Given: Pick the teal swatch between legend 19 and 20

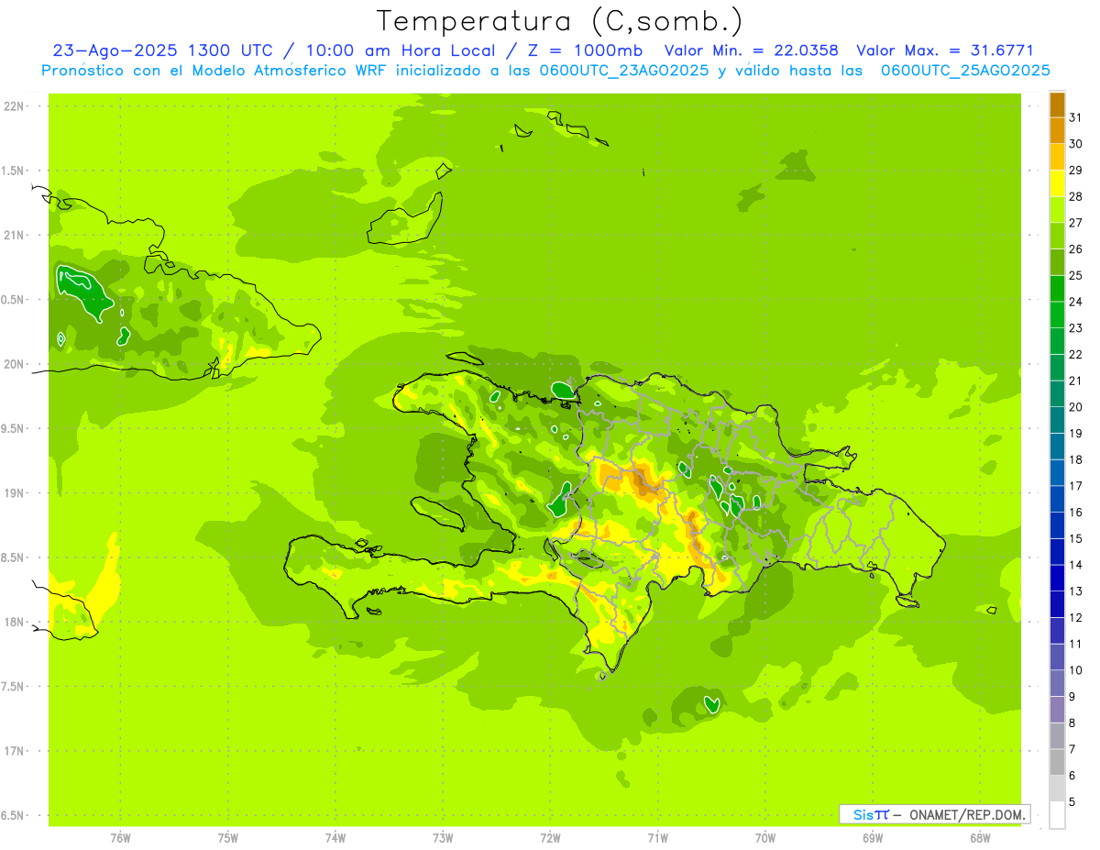Looking at the screenshot, I should pyautogui.click(x=1057, y=420).
